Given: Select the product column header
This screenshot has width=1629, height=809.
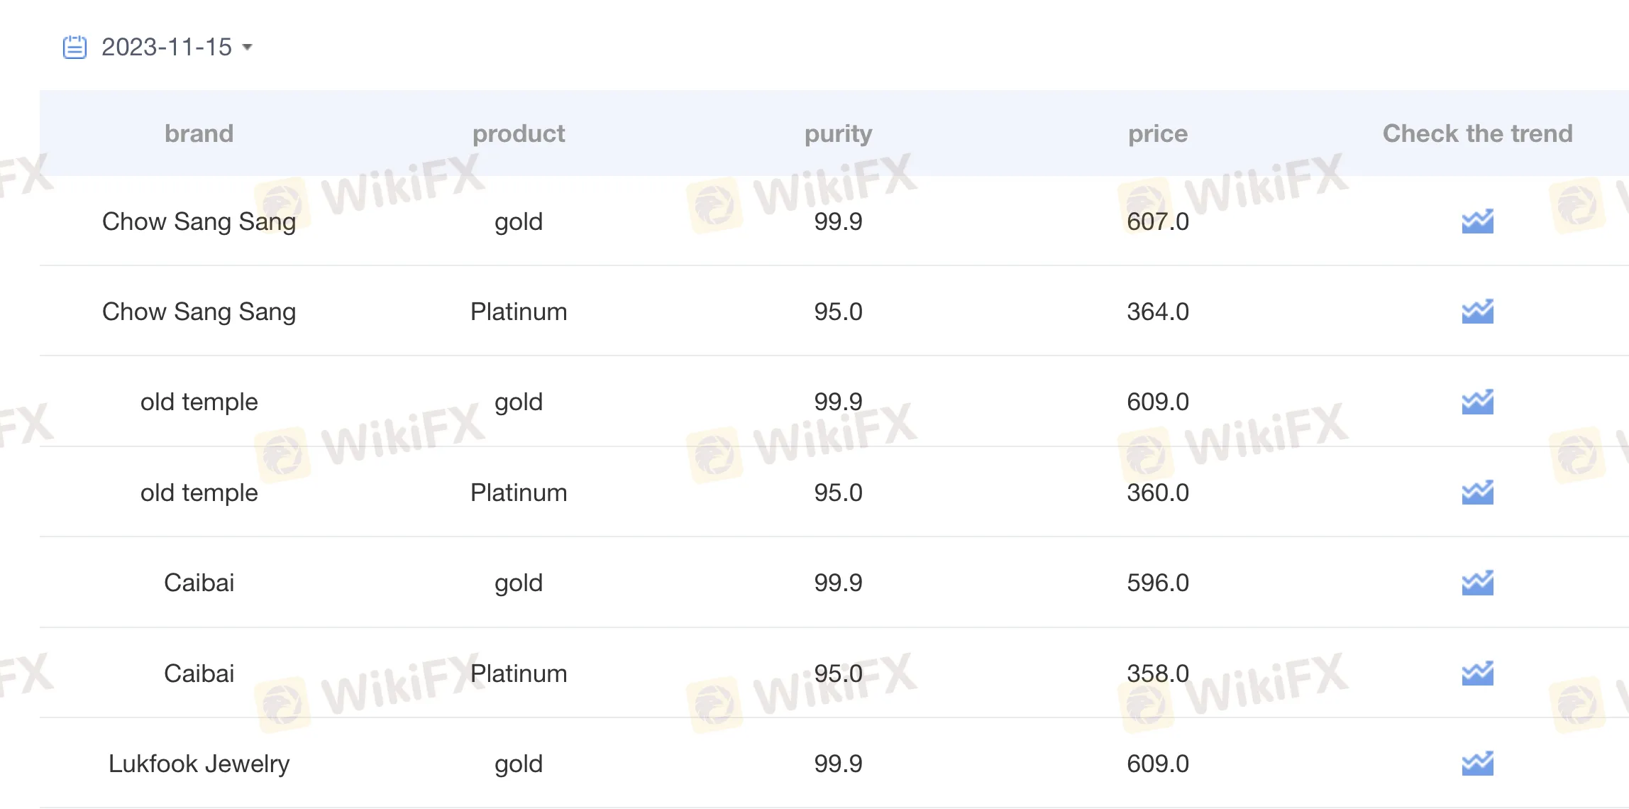Looking at the screenshot, I should pos(519,133).
